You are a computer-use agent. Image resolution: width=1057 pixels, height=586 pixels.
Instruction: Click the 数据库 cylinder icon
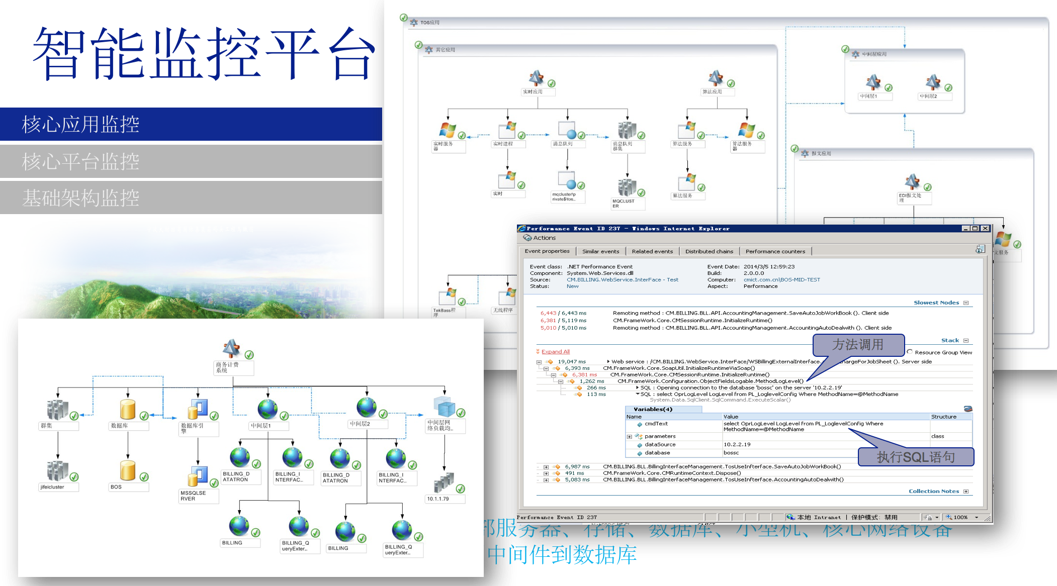tap(128, 410)
